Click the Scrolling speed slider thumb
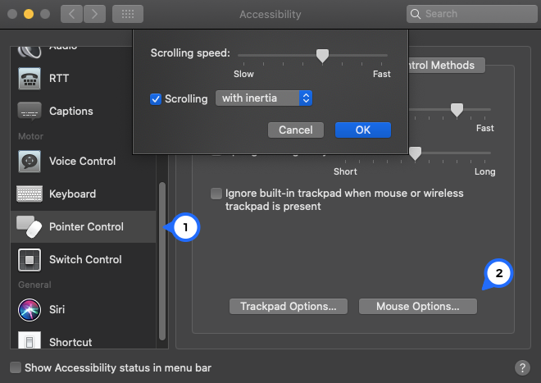Screen dimensions: 541x383 [323, 55]
